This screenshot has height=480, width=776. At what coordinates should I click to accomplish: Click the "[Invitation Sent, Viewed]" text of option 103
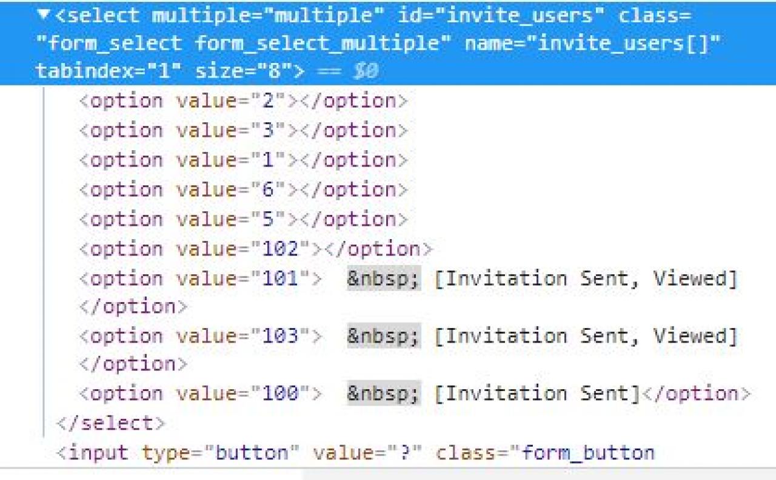(x=586, y=336)
